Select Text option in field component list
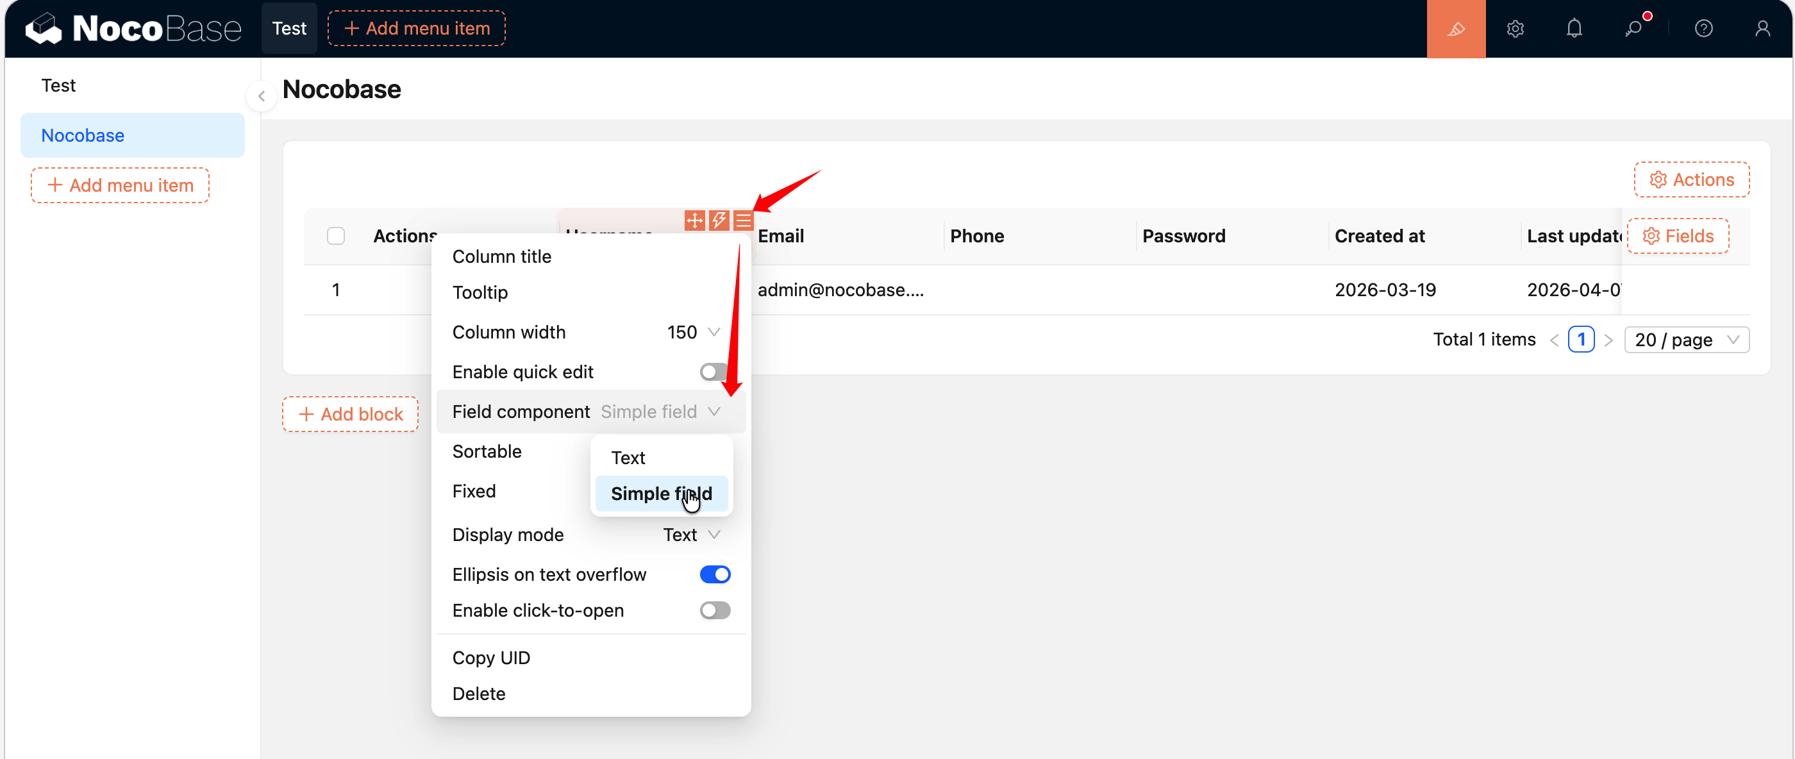Screen dimensions: 1795x759 click(628, 458)
